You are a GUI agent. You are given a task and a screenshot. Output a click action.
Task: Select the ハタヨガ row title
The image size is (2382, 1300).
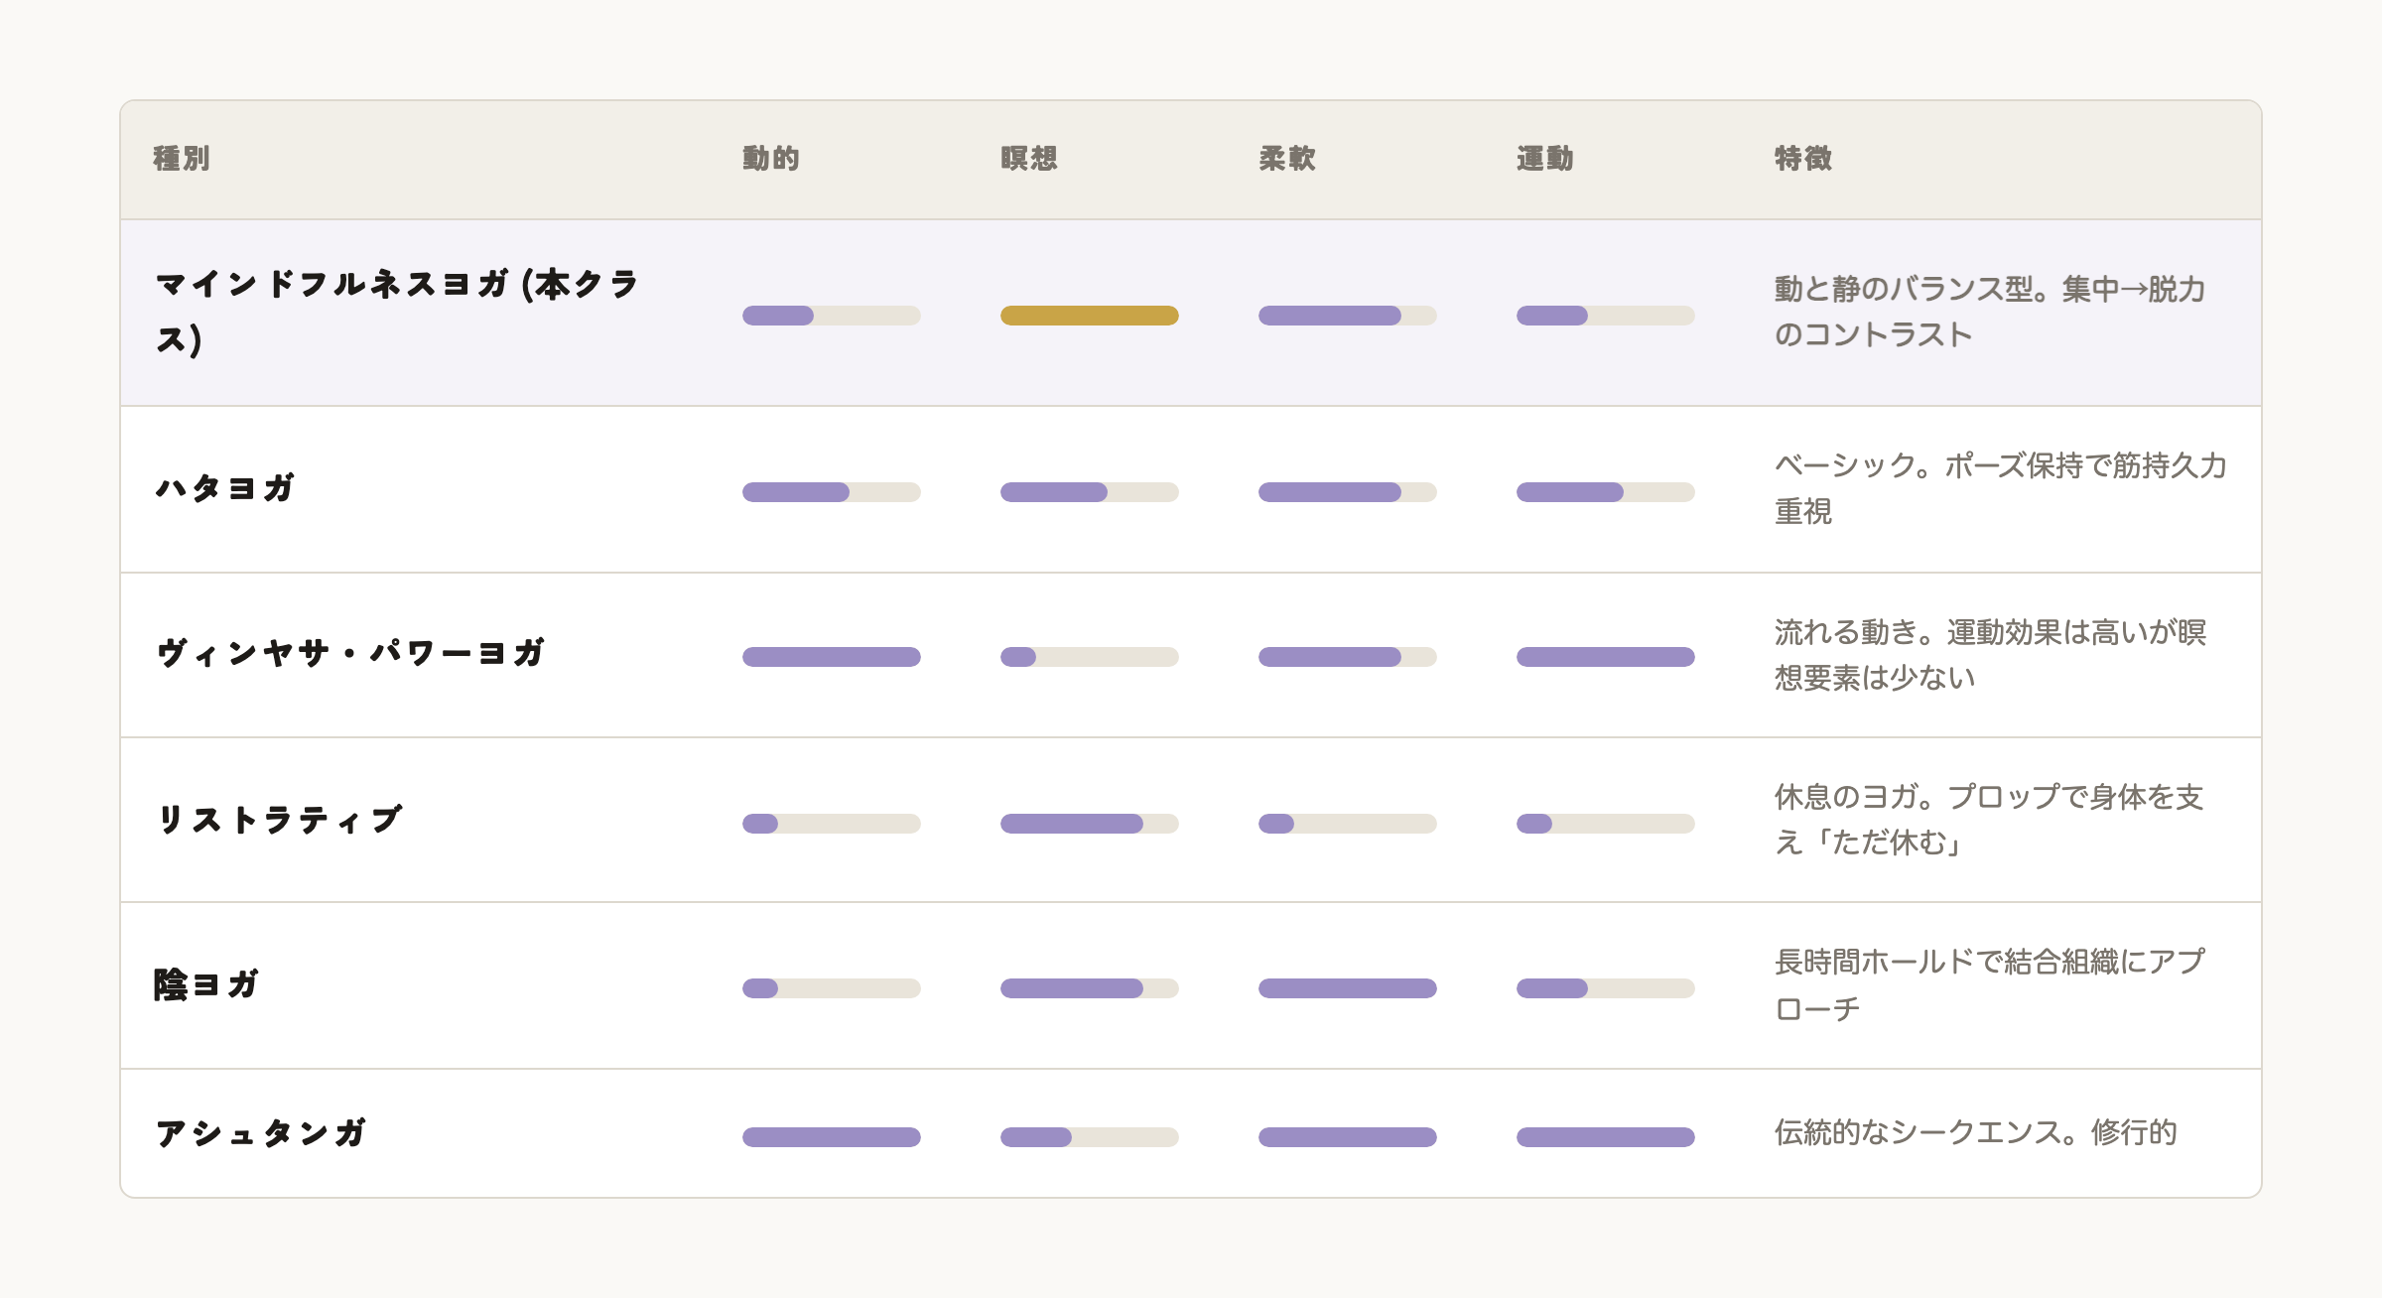225,488
